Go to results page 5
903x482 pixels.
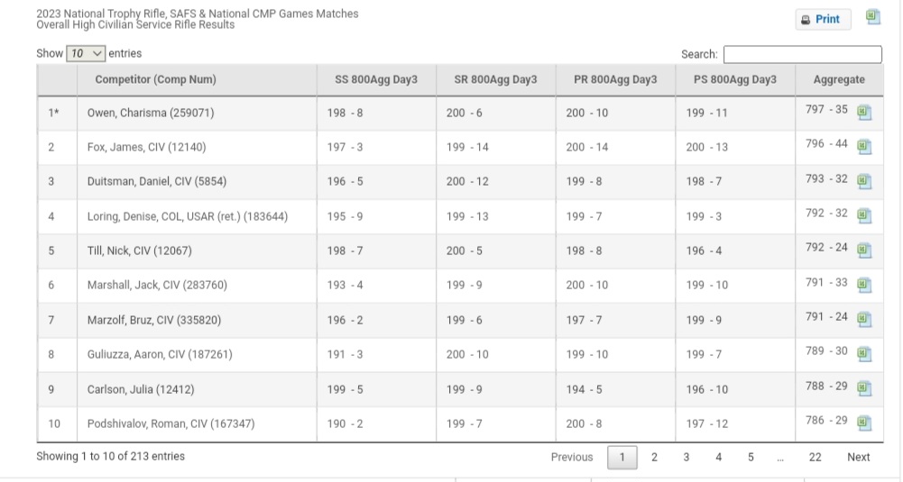(751, 458)
